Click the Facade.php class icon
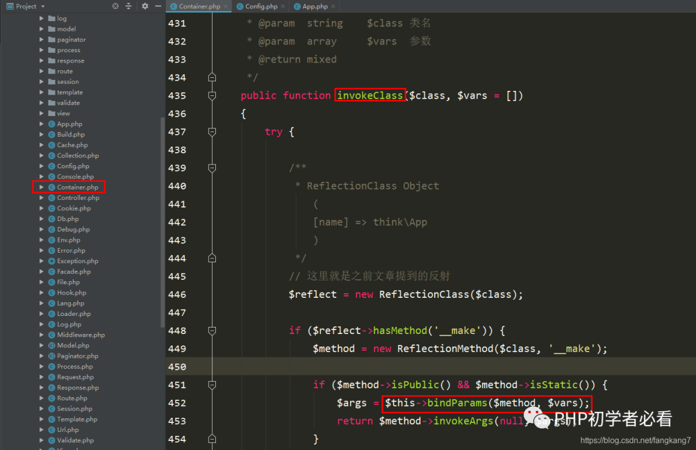 click(52, 271)
